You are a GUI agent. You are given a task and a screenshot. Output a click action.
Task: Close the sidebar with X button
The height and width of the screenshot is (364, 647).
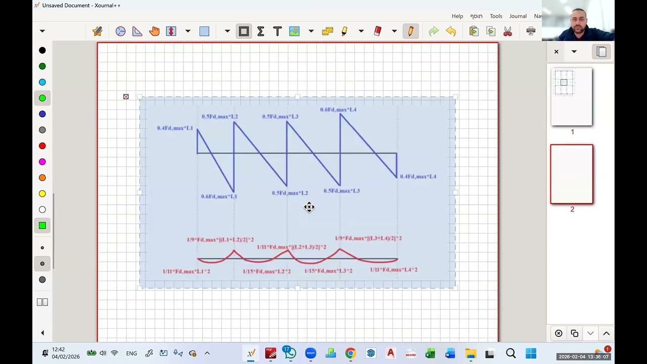557,52
